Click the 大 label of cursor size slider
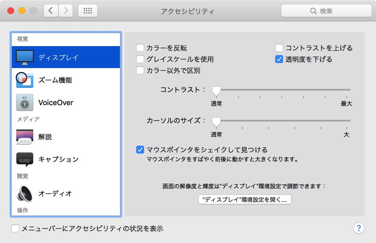The image size is (376, 243). (346, 135)
